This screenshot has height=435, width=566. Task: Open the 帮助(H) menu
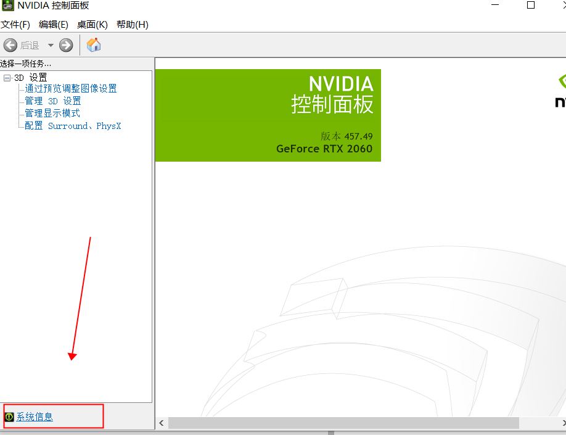[x=133, y=25]
